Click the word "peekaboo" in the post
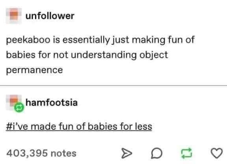Screen dimensions: 227x164 coord(28,40)
